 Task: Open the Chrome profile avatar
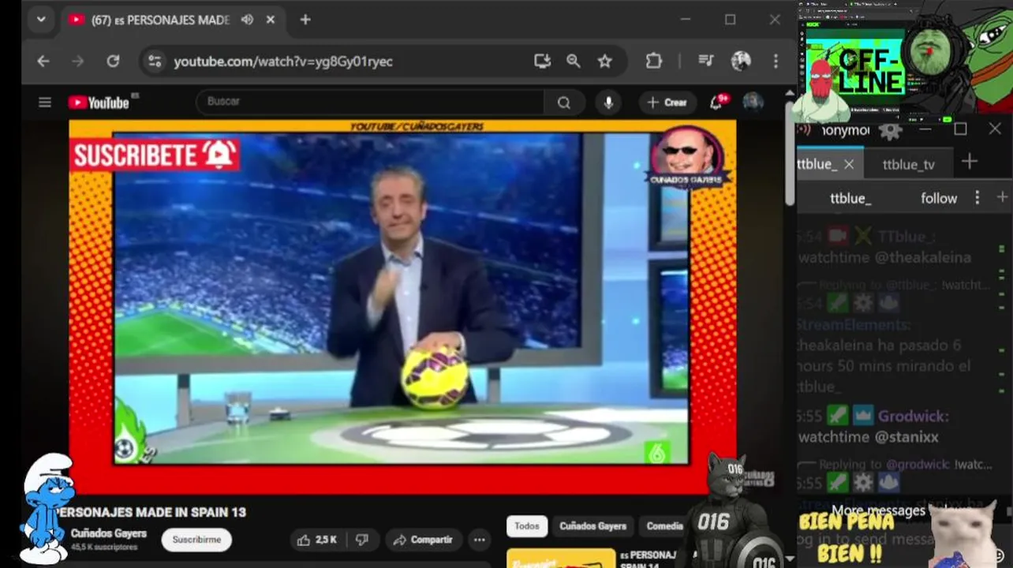pyautogui.click(x=741, y=61)
